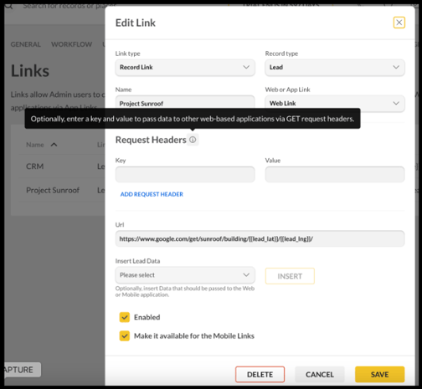Click the DELETE button
Viewport: 422px width, 389px height.
[260, 374]
